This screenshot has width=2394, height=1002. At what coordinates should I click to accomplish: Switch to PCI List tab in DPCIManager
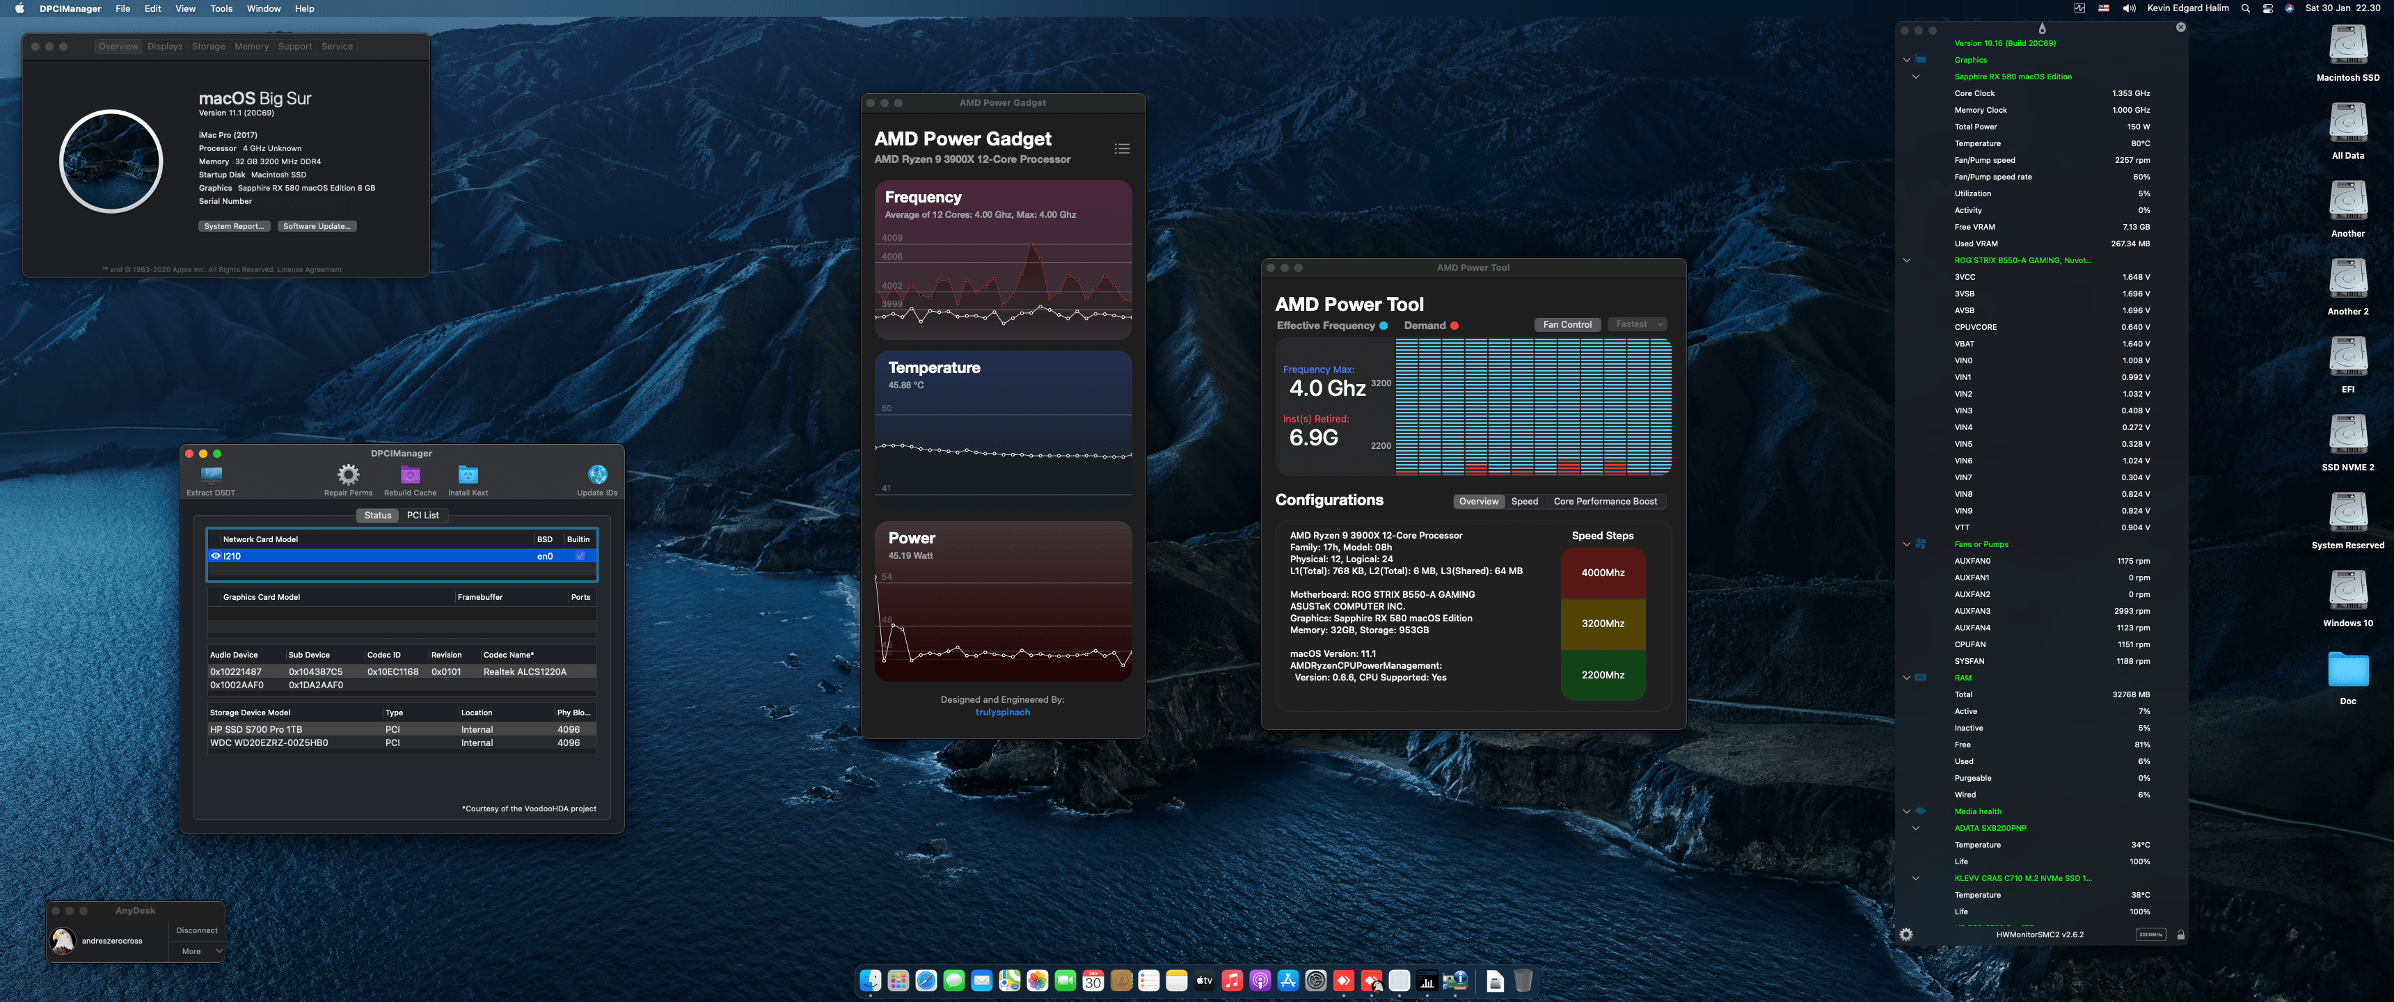click(423, 515)
